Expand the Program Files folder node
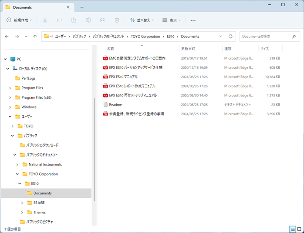The image size is (304, 233). pyautogui.click(x=10, y=88)
